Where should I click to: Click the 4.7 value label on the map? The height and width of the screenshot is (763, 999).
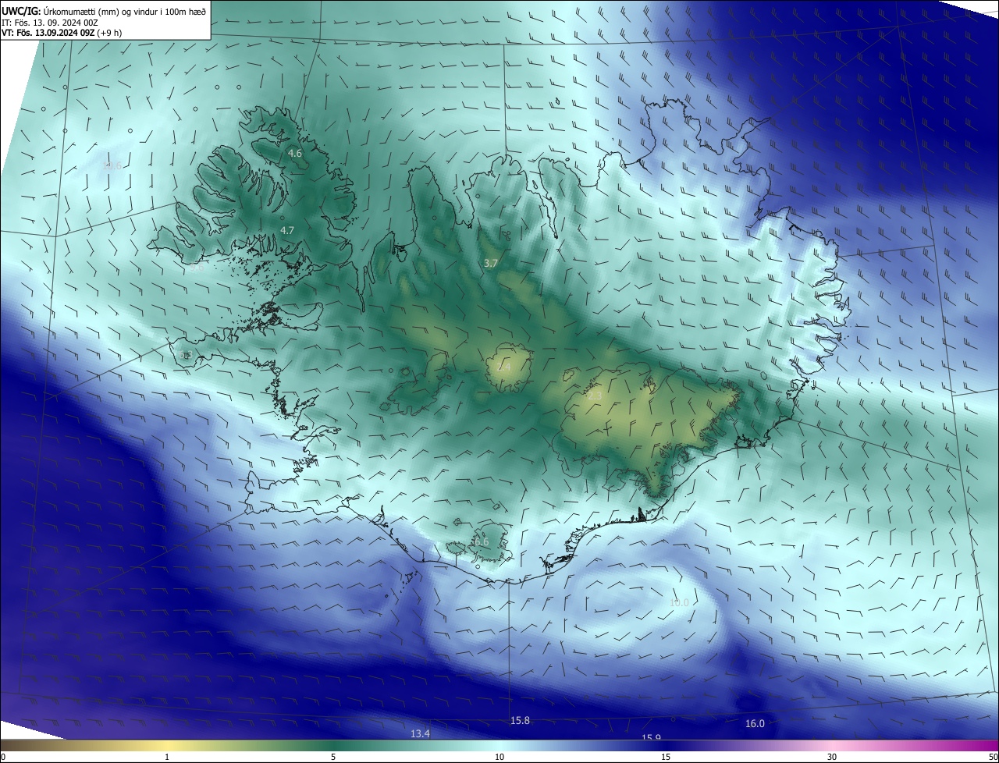pos(287,230)
